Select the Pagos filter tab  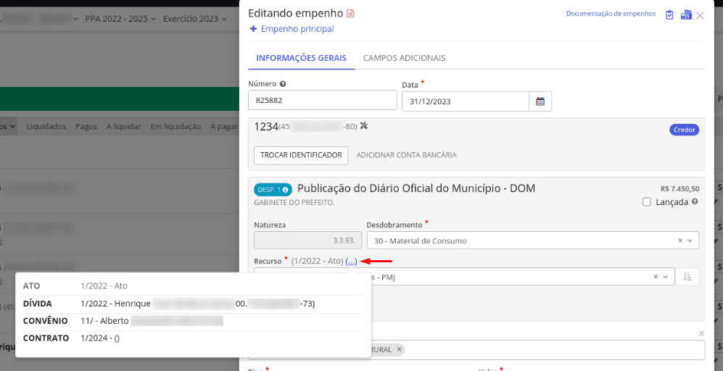[x=86, y=126]
